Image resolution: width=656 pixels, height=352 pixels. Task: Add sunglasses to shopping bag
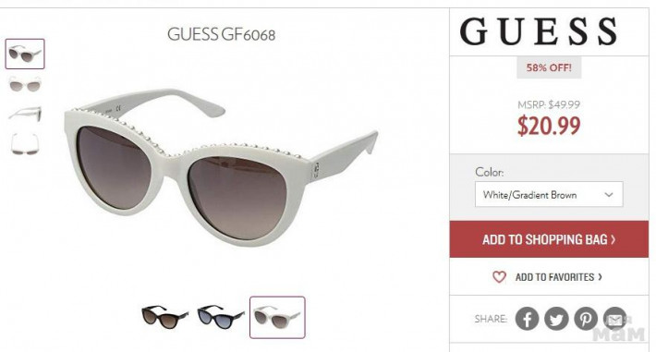(549, 239)
